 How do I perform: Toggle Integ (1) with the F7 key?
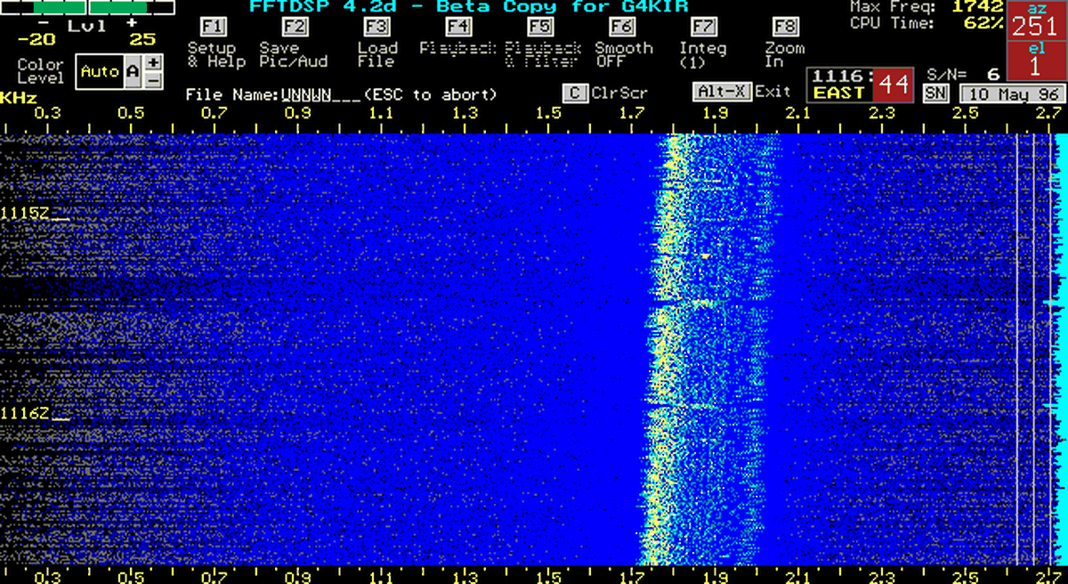[x=703, y=27]
